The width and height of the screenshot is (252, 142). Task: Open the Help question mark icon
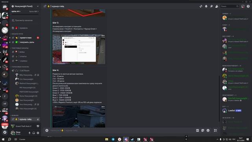248,6
